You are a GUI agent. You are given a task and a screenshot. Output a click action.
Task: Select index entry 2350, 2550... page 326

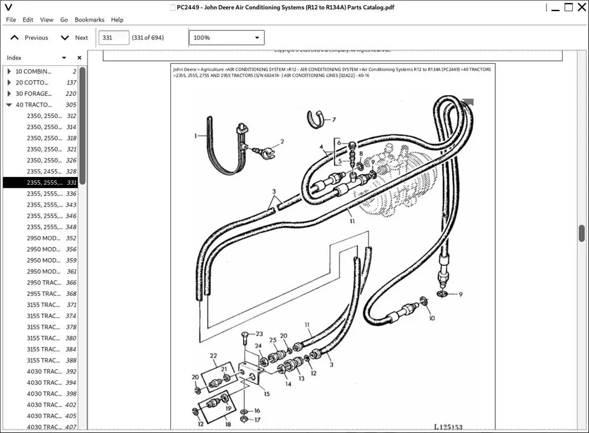point(40,160)
